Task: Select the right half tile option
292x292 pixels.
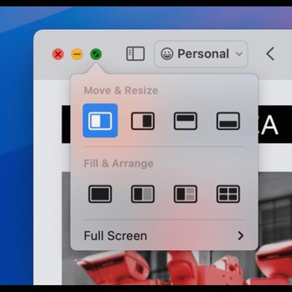Action: 143,121
